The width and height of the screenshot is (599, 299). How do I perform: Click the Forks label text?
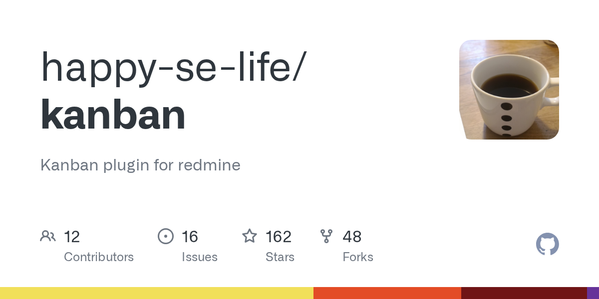coord(358,257)
